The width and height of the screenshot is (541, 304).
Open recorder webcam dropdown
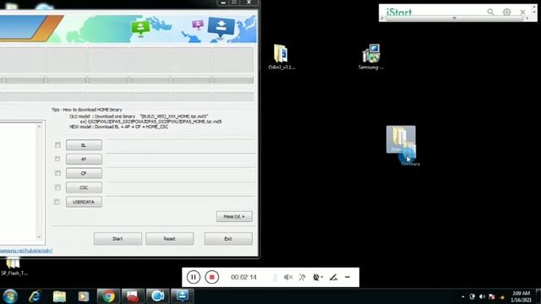pos(318,277)
